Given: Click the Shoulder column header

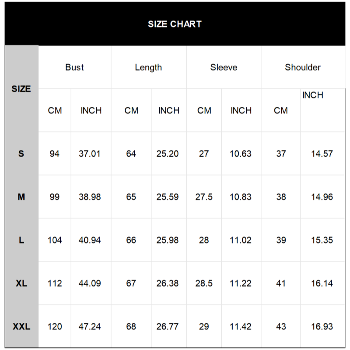Looking at the screenshot, I should pos(303,67).
